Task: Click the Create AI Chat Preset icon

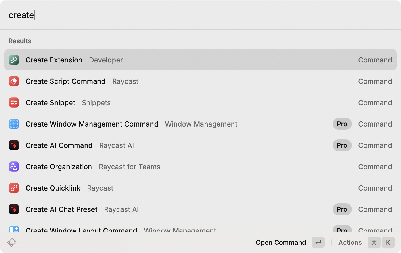Action: pyautogui.click(x=14, y=209)
